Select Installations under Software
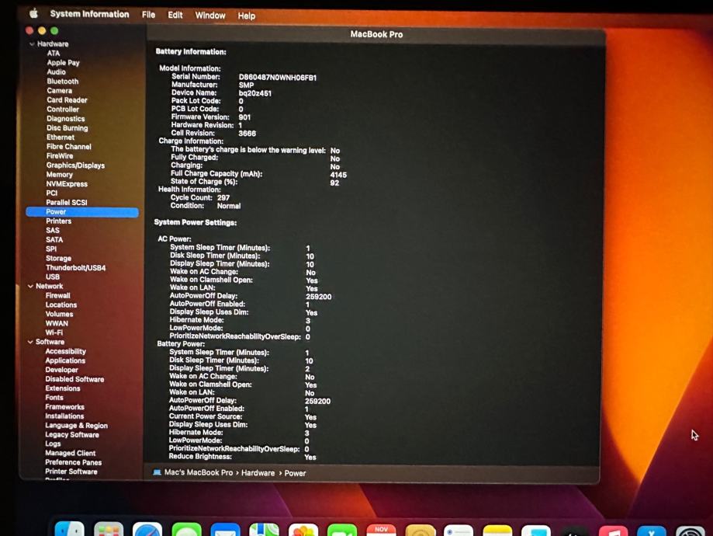The width and height of the screenshot is (713, 536). 64,416
